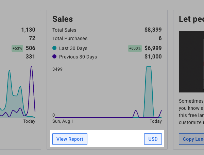
Task: Click the teal Last 30 Days legend dot
Action: point(54,48)
